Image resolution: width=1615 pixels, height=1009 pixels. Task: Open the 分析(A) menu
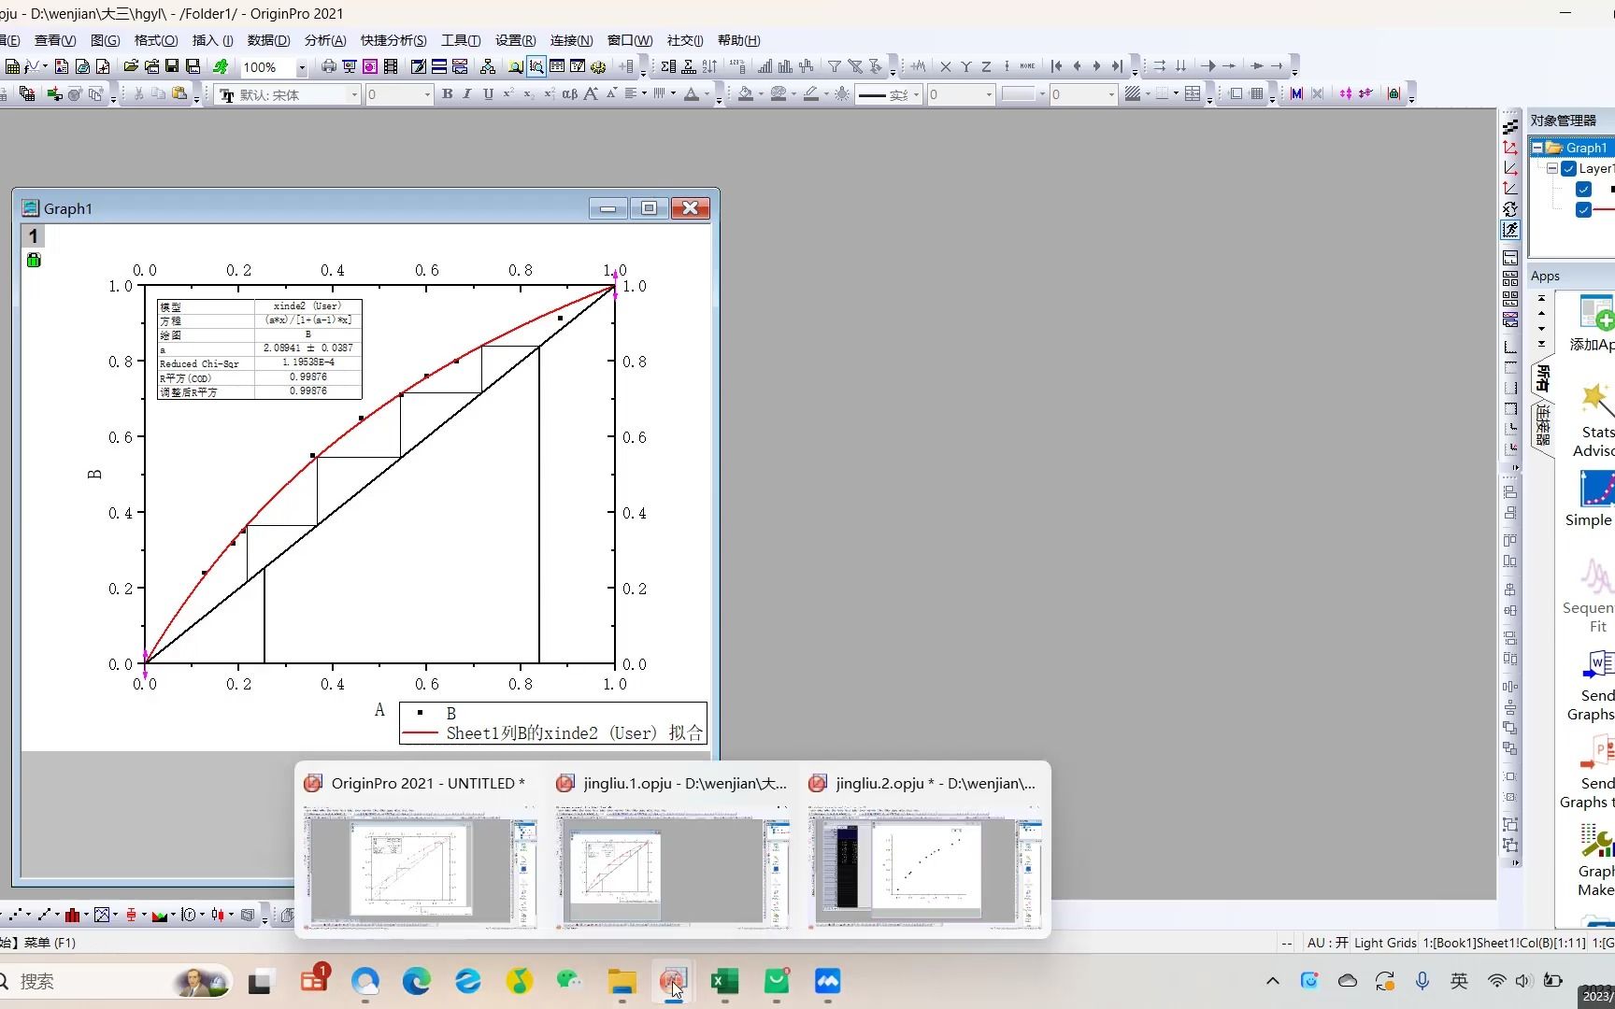pos(324,40)
